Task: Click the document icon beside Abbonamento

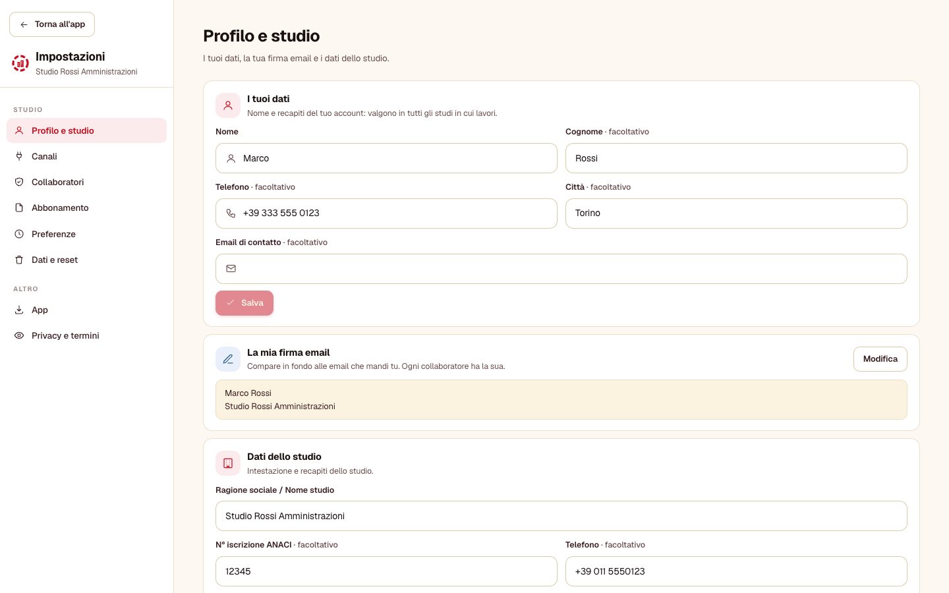Action: tap(19, 208)
